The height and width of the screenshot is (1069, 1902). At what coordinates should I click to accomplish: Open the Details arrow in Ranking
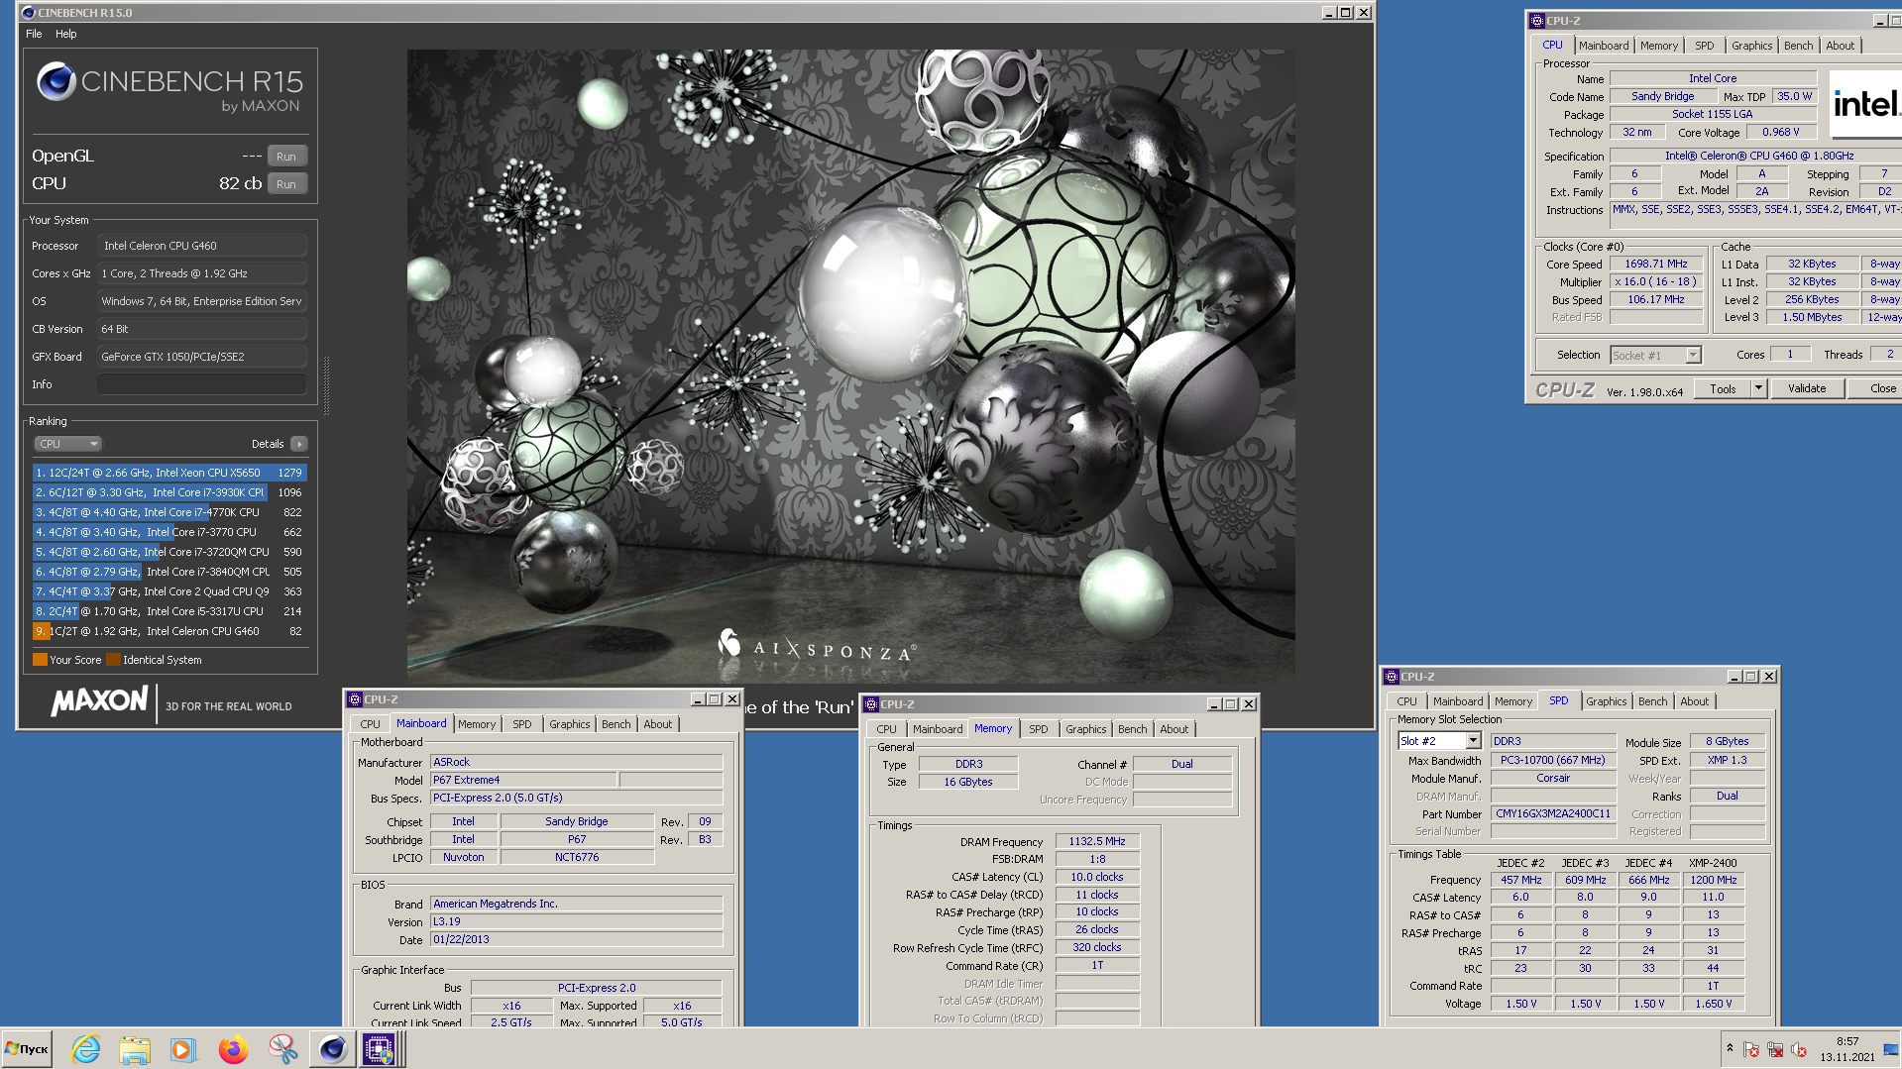(299, 444)
